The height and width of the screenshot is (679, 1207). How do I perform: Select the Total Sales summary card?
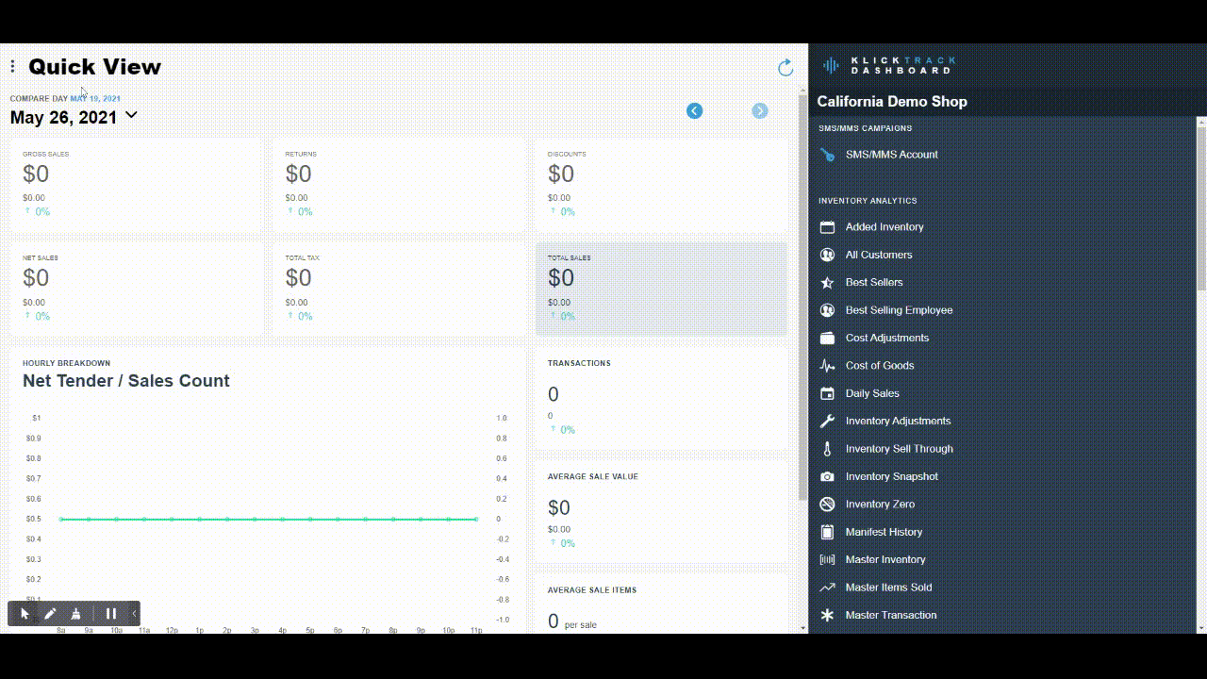[661, 289]
